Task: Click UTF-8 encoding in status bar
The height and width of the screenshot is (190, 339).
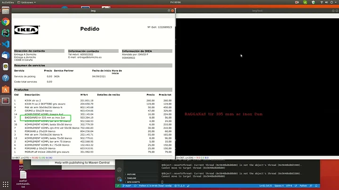Action: tap(289, 186)
